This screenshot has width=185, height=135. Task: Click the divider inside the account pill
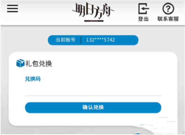[81, 40]
